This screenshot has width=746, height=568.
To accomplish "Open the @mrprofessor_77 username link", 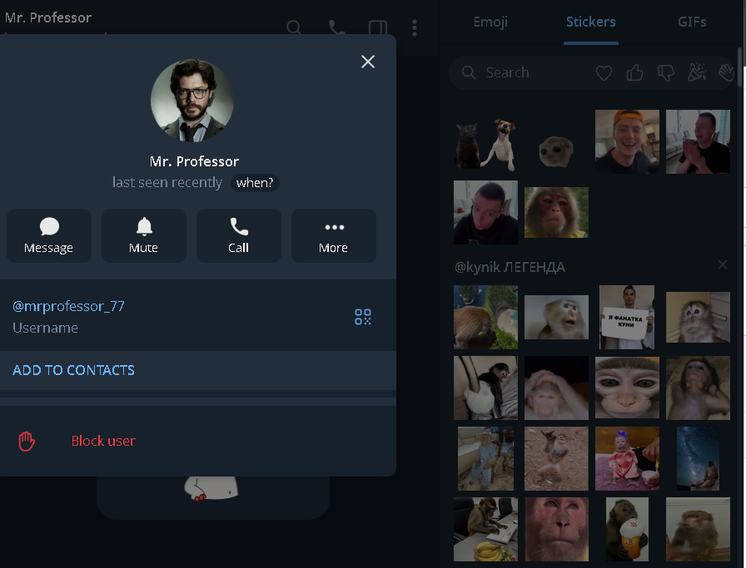I will (68, 306).
